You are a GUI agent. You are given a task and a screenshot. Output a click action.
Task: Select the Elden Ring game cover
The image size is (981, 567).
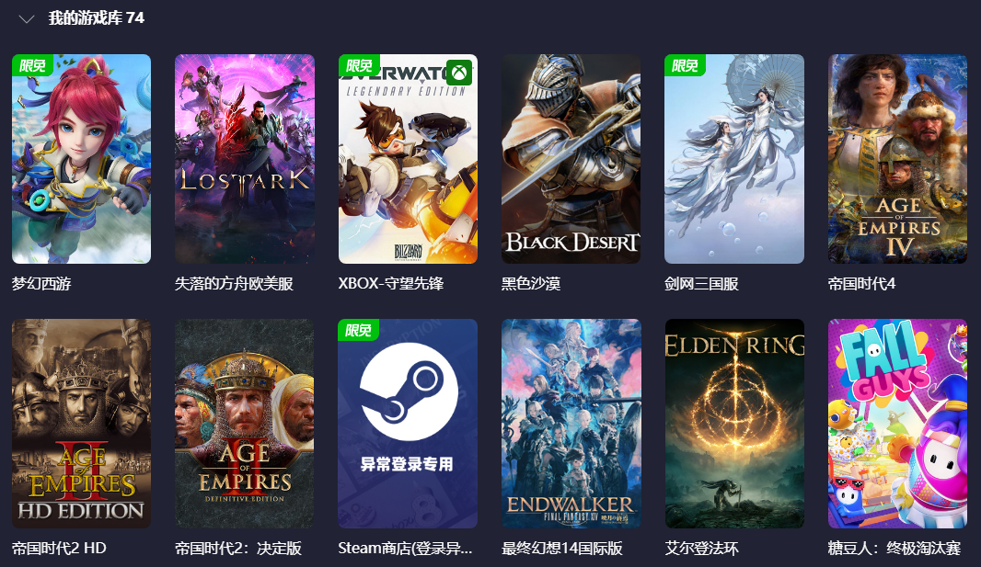(x=734, y=424)
